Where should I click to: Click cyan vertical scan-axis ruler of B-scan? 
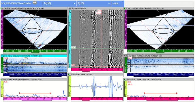coord(70,39)
